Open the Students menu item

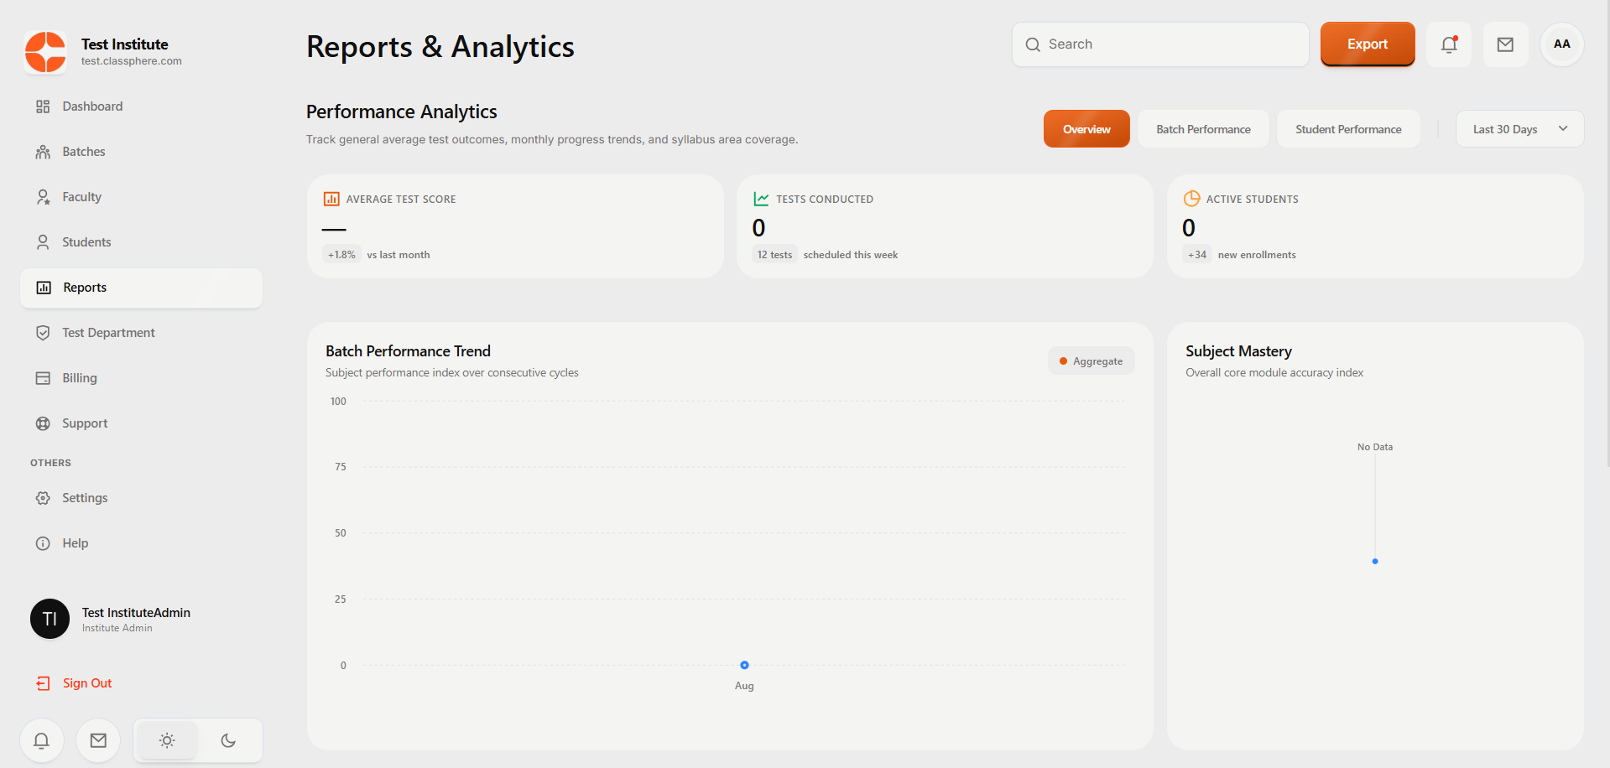(141, 242)
